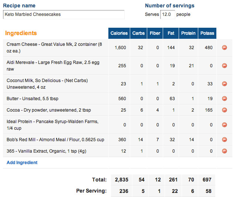Click the 144 fat value for Cream Cheese

click(171, 48)
